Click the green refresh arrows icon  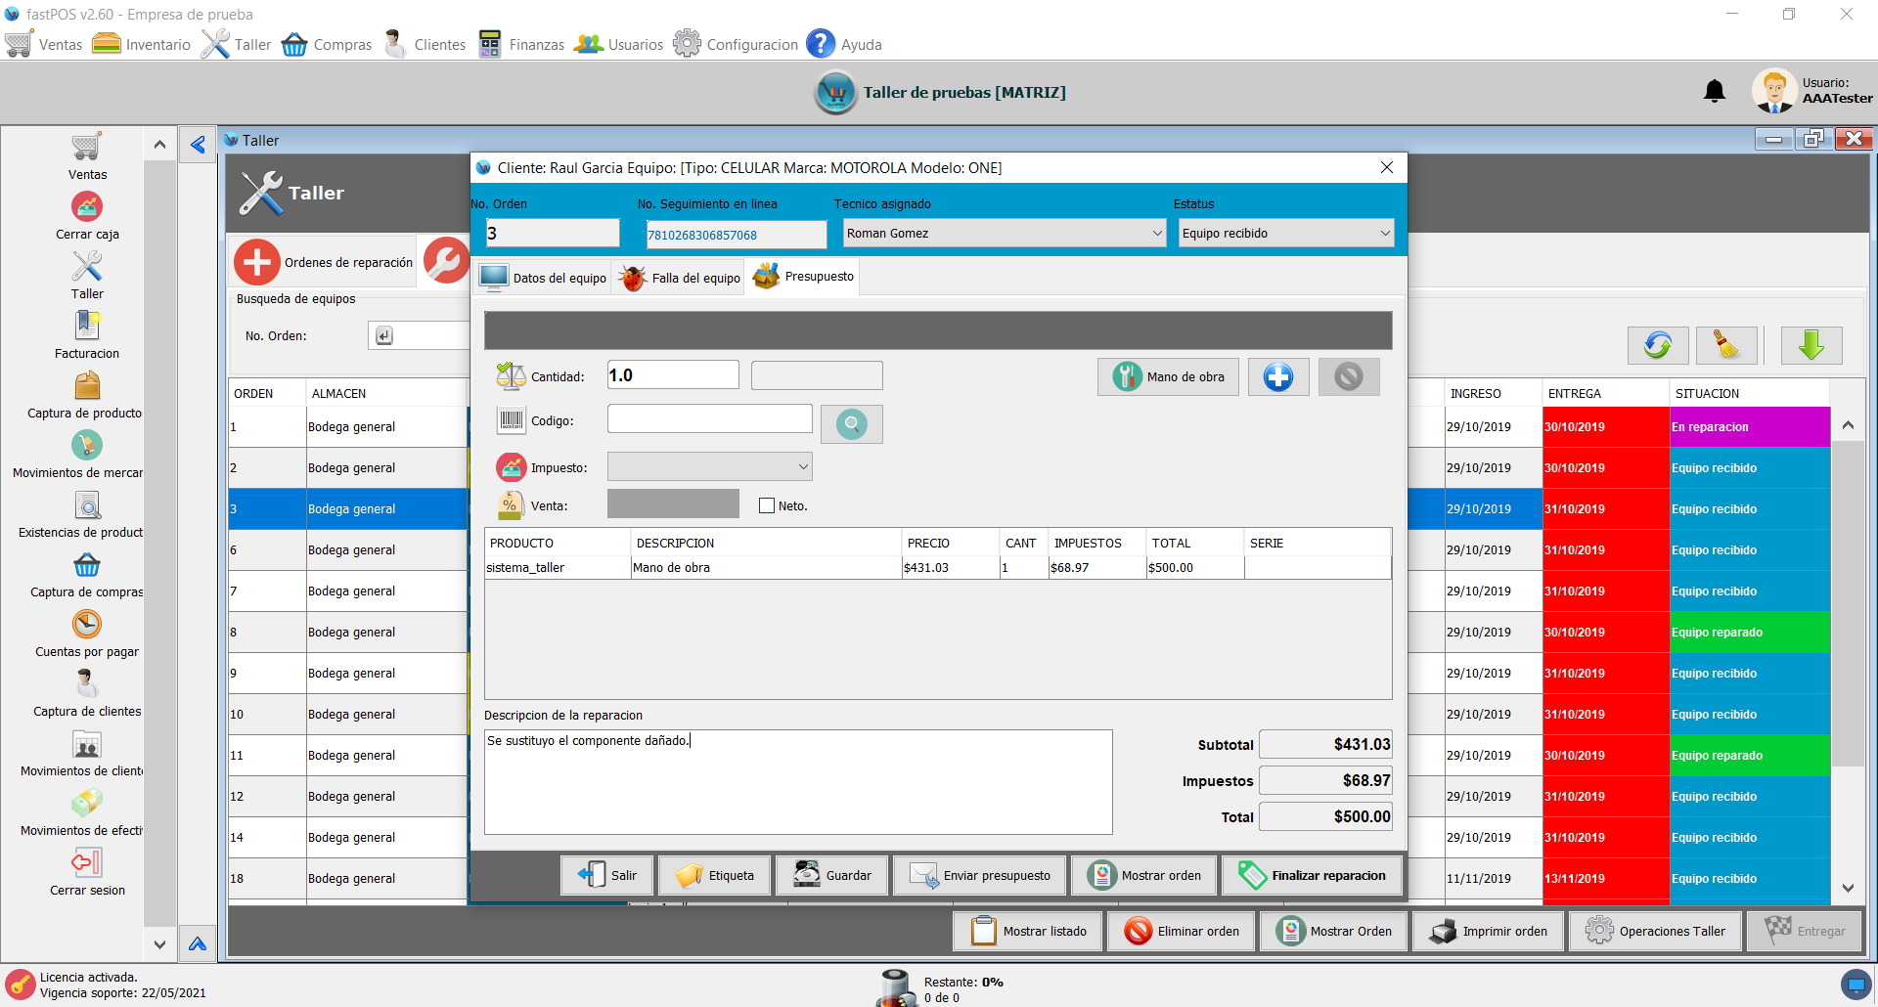1657,345
